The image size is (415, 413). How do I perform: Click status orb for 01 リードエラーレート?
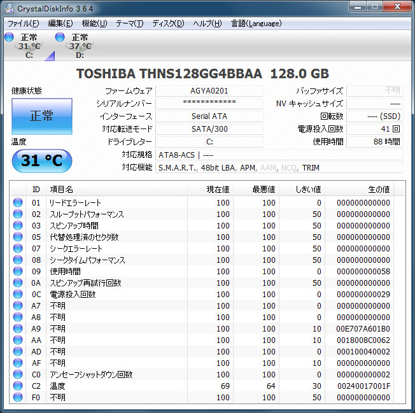click(18, 203)
